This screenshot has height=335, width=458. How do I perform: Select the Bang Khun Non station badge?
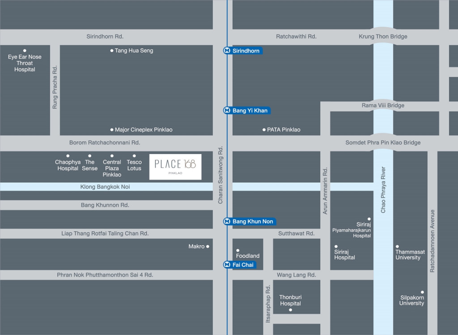250,221
